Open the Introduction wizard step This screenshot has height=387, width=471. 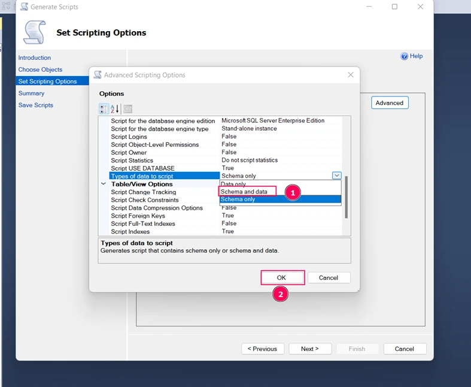[x=35, y=58]
